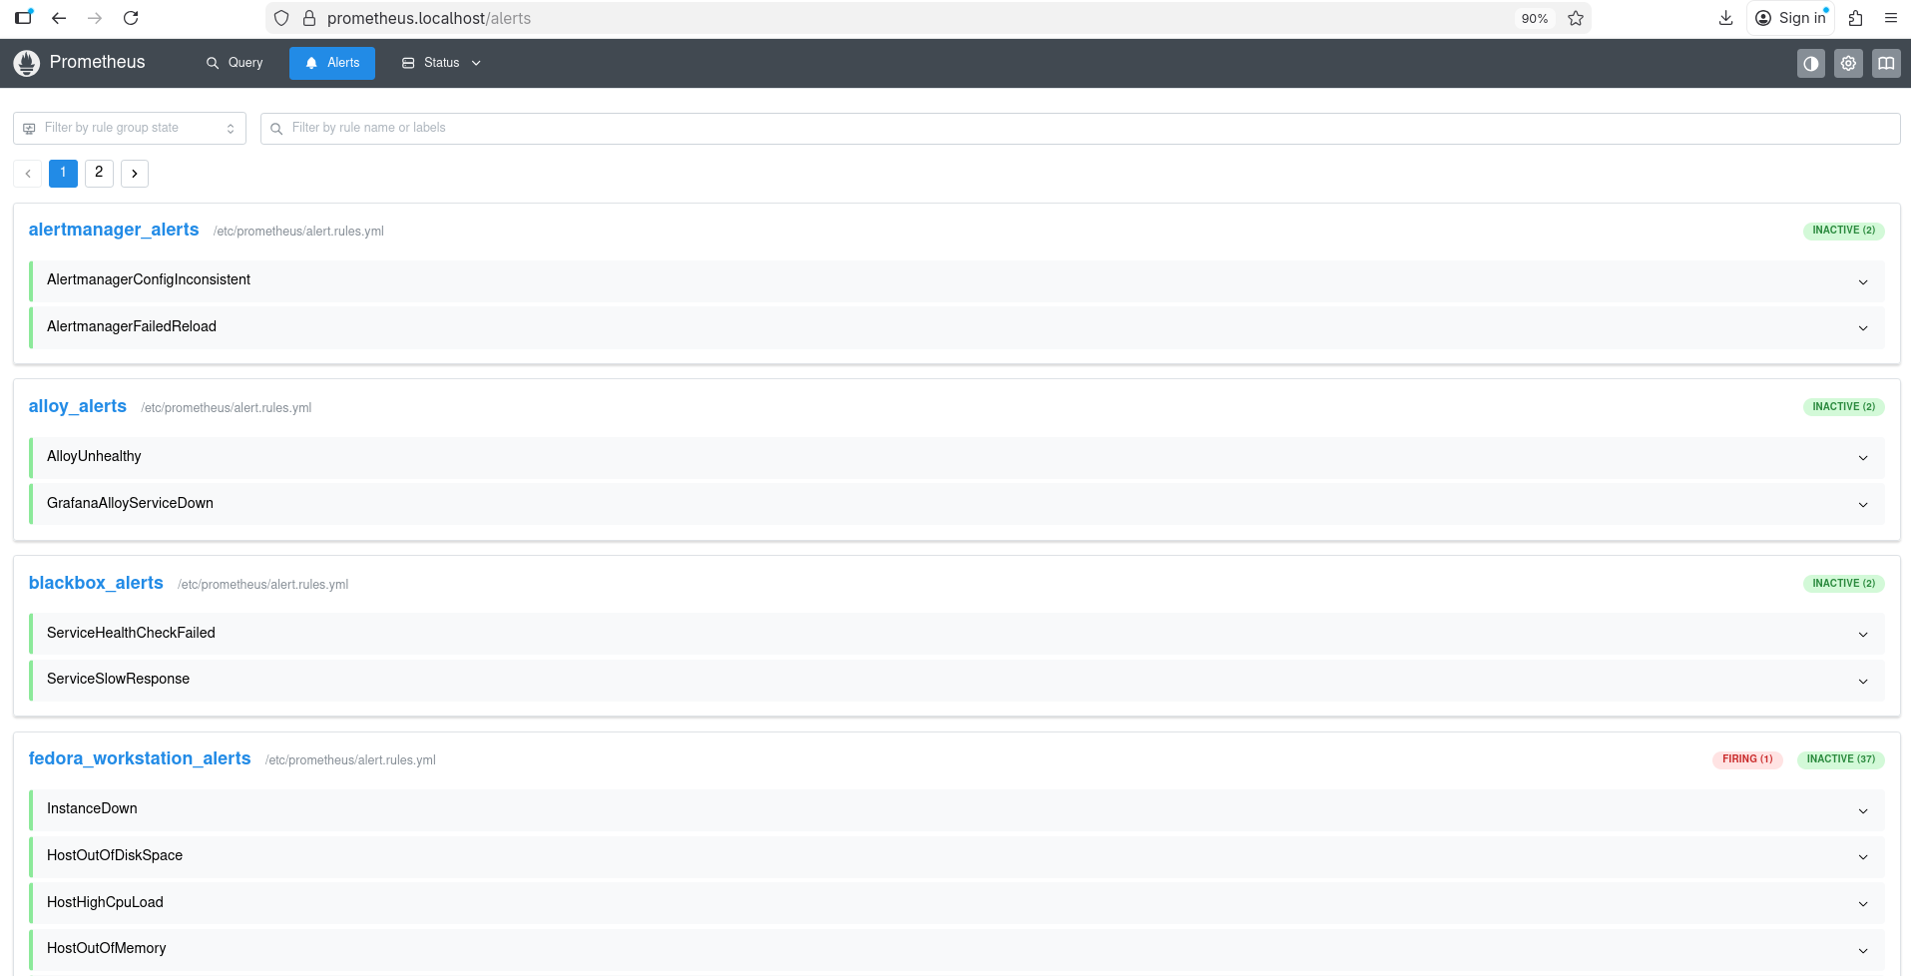Click the ServiceHealthCheckFailed rule name
Viewport: 1911px width, 976px height.
tap(131, 633)
